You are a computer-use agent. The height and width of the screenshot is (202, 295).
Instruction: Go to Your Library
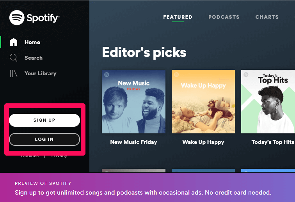click(x=41, y=73)
